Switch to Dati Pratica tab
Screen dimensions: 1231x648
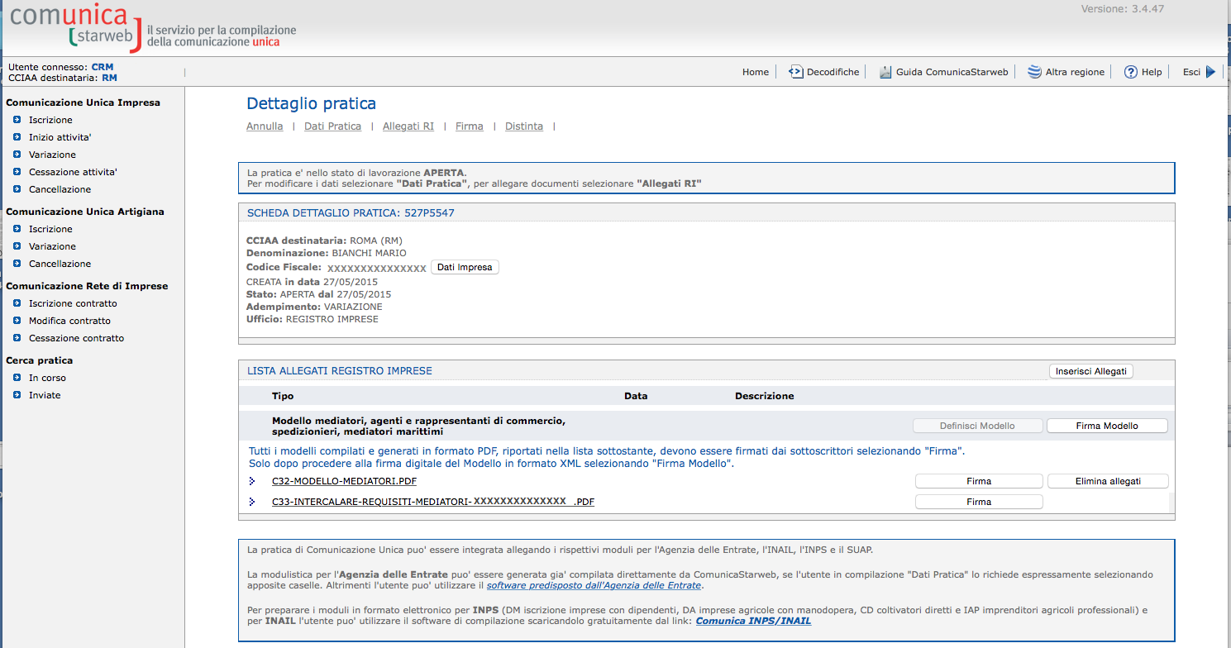pyautogui.click(x=332, y=126)
